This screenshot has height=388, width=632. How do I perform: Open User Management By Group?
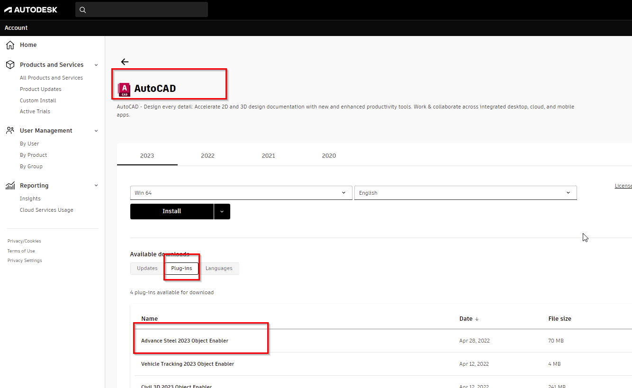pos(31,166)
